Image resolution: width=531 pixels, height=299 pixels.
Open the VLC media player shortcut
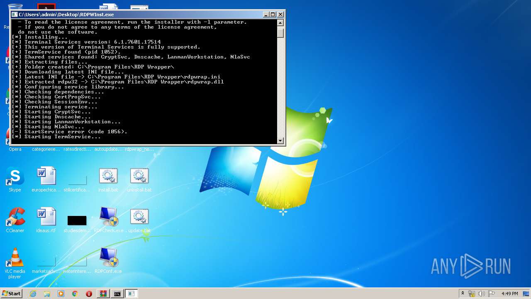pos(15,258)
